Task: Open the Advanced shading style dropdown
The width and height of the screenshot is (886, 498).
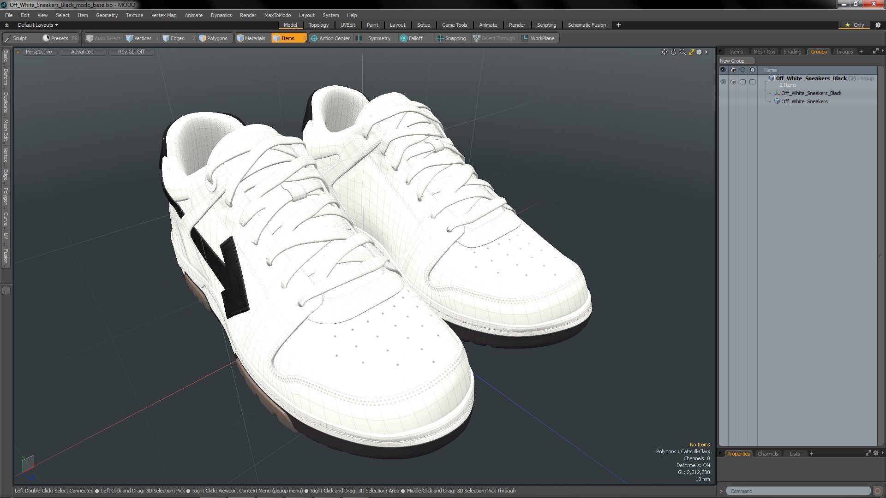Action: pyautogui.click(x=82, y=52)
